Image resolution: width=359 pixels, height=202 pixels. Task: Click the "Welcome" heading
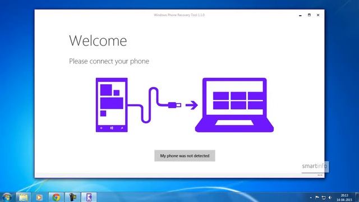98,41
